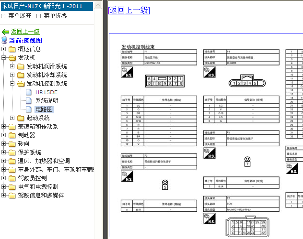303x239 pixels.
Task: Click the terminal 7 symbol of connector F5
Action: coord(247,162)
